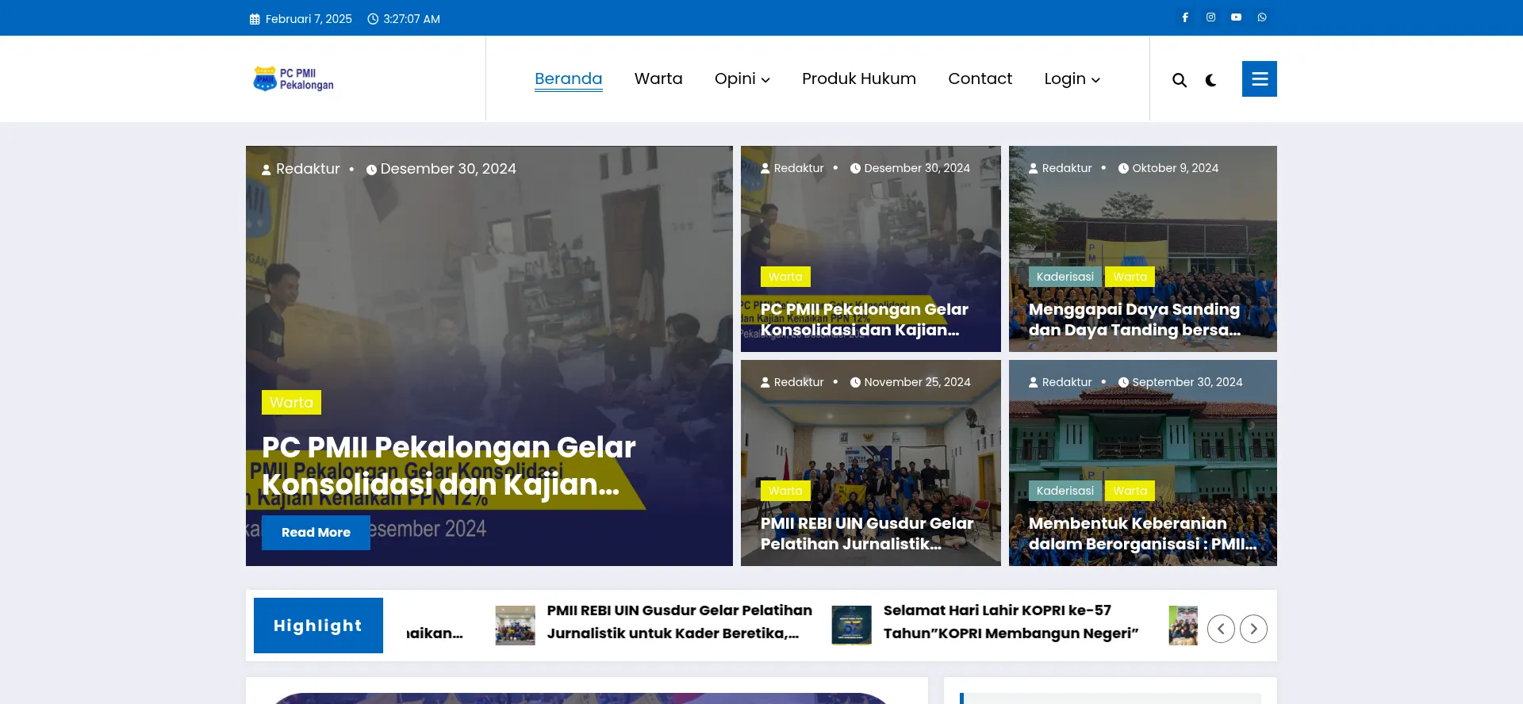Open the Facebook social link
The image size is (1523, 704).
click(1185, 17)
